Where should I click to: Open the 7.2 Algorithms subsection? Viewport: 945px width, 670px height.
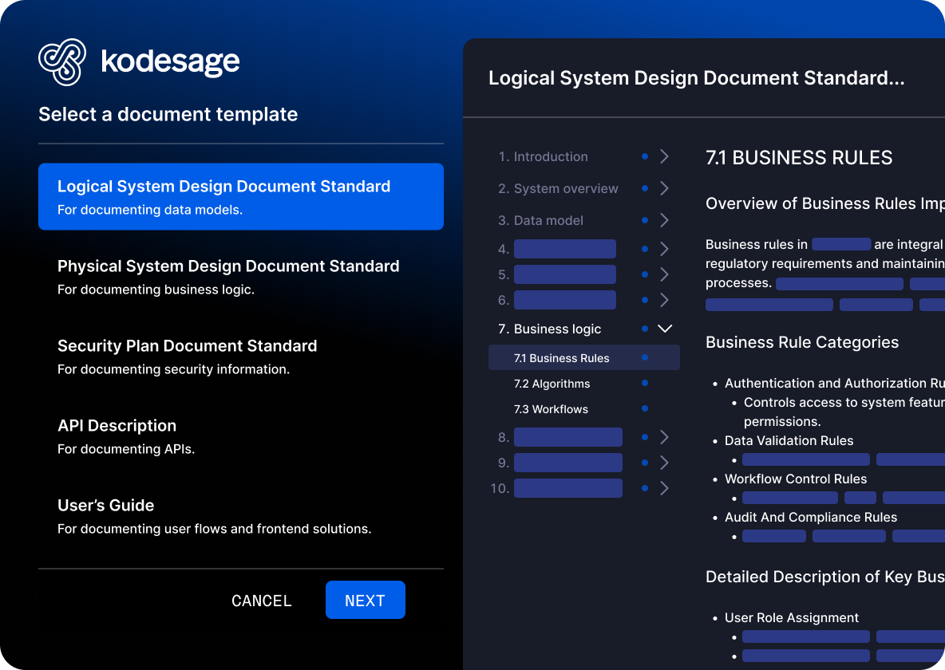tap(552, 384)
